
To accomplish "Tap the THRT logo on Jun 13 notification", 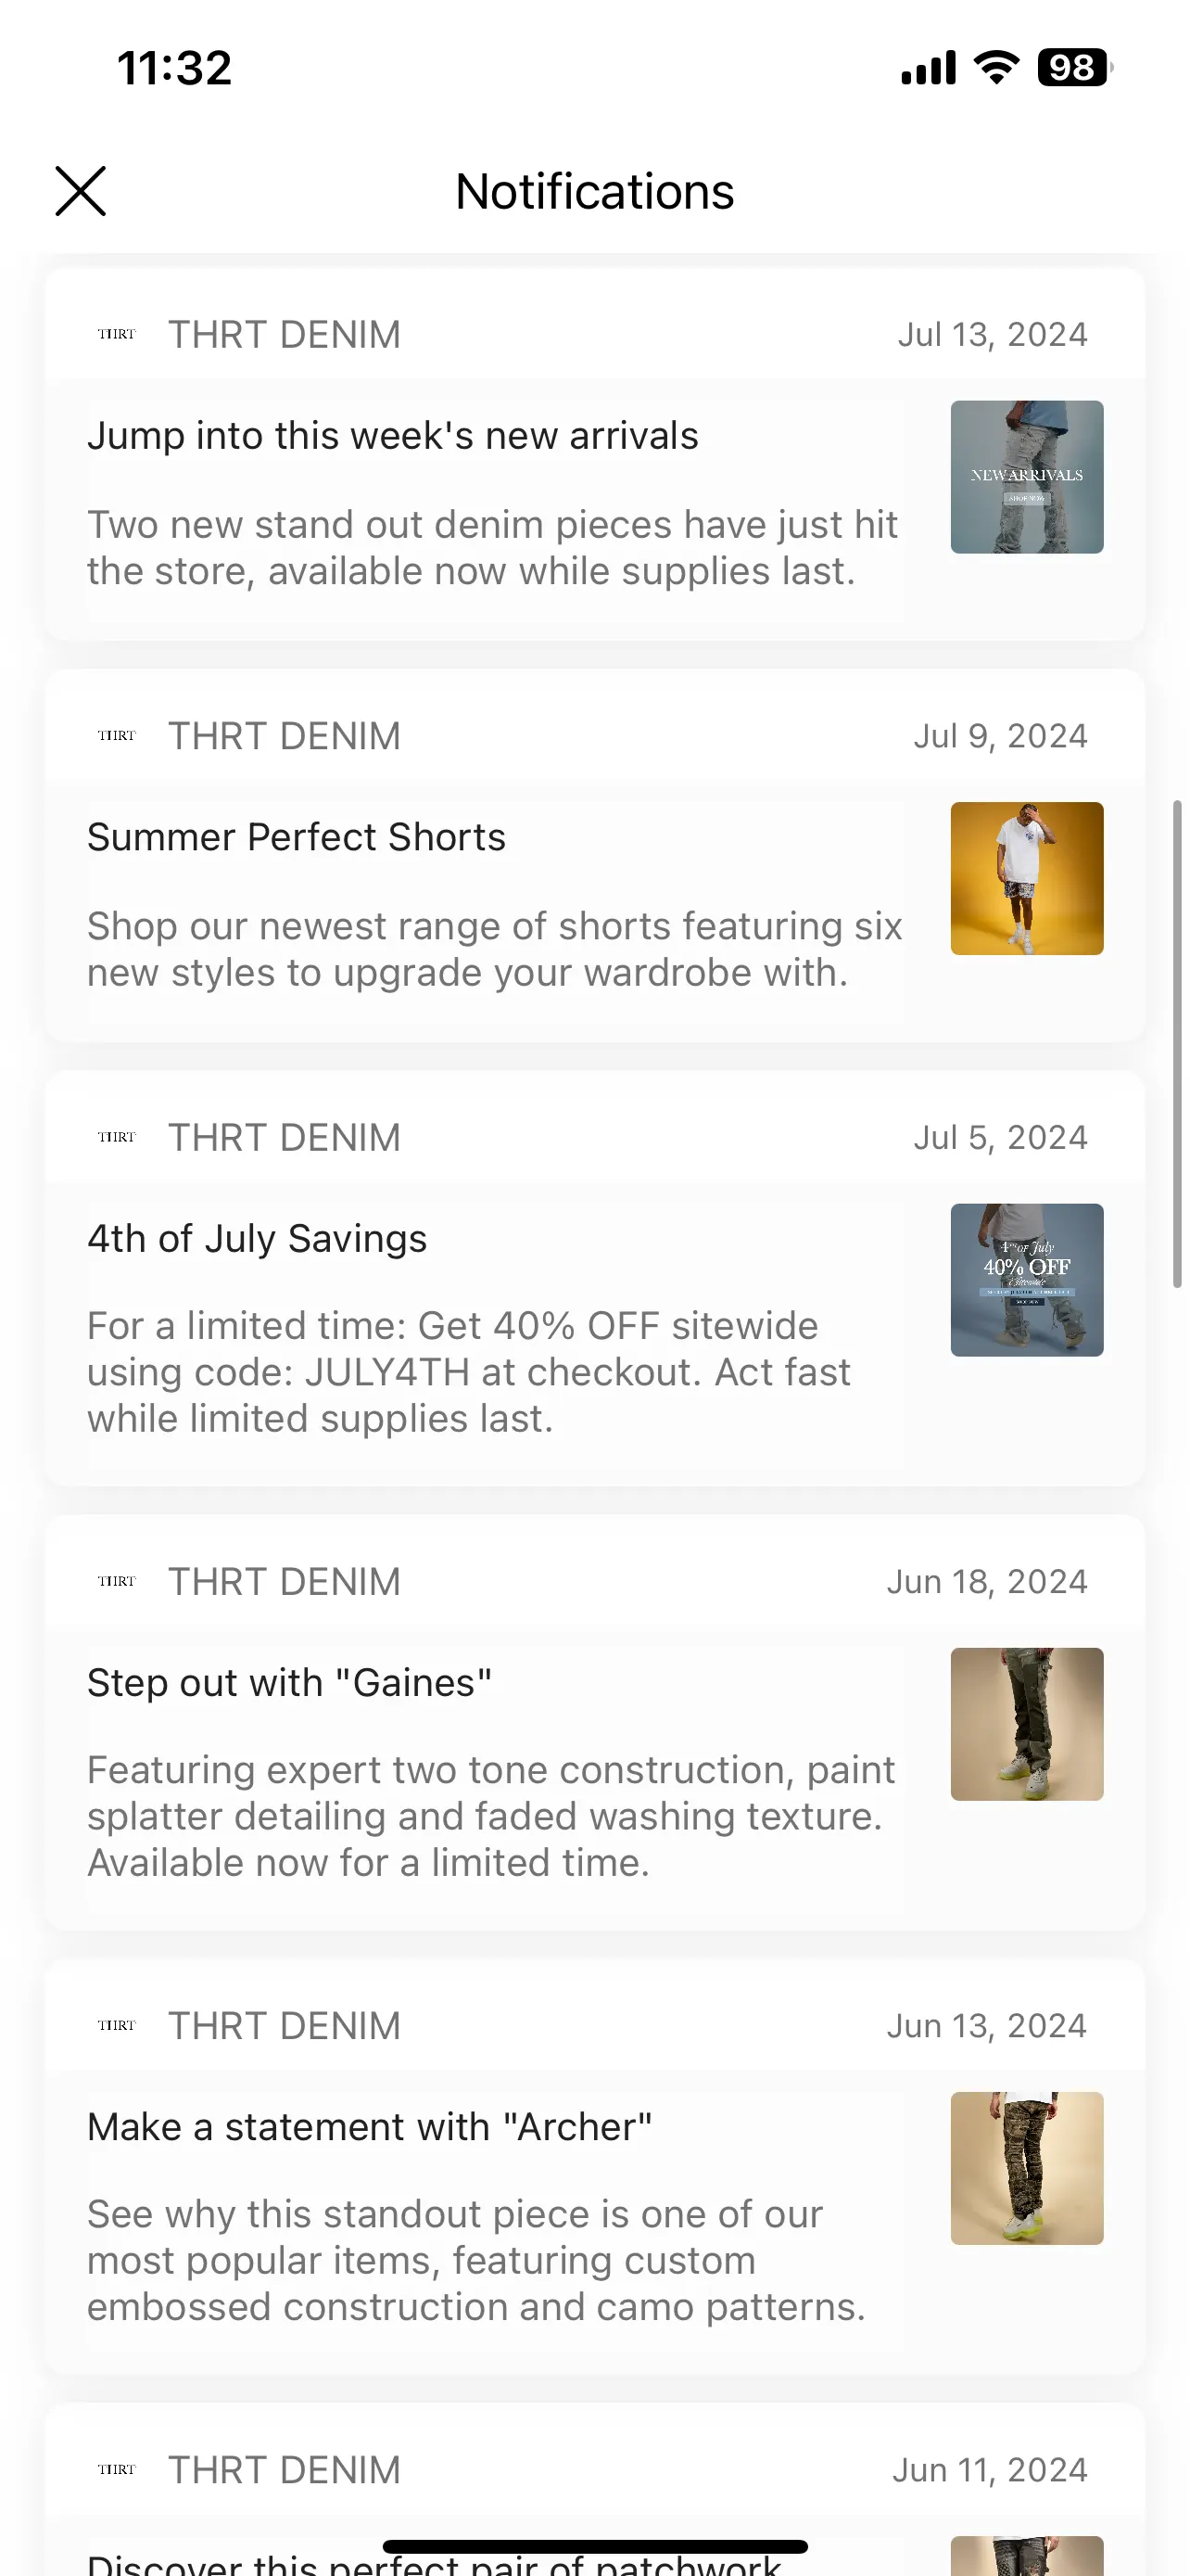I will [x=117, y=2025].
